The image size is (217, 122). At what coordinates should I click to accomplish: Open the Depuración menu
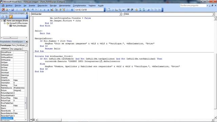(42, 5)
